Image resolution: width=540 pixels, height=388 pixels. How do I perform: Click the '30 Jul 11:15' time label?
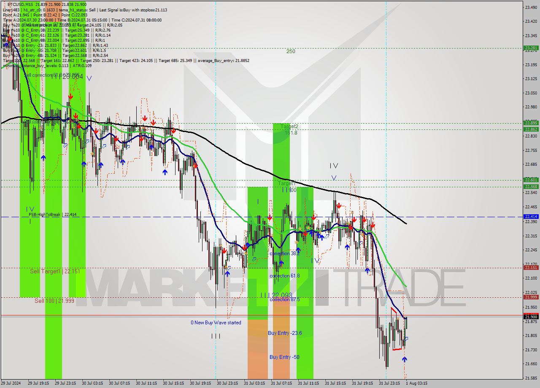coord(146,383)
